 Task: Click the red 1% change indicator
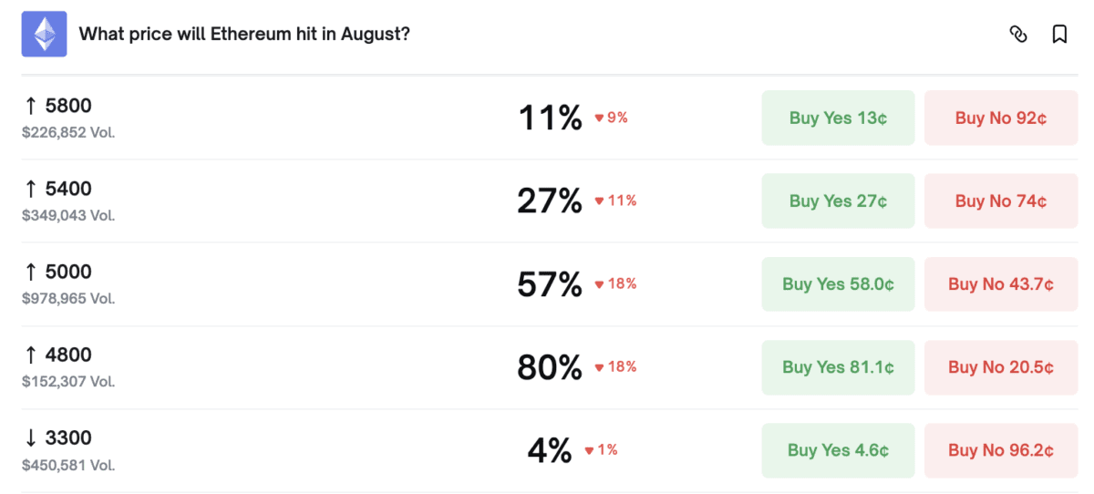tap(601, 449)
